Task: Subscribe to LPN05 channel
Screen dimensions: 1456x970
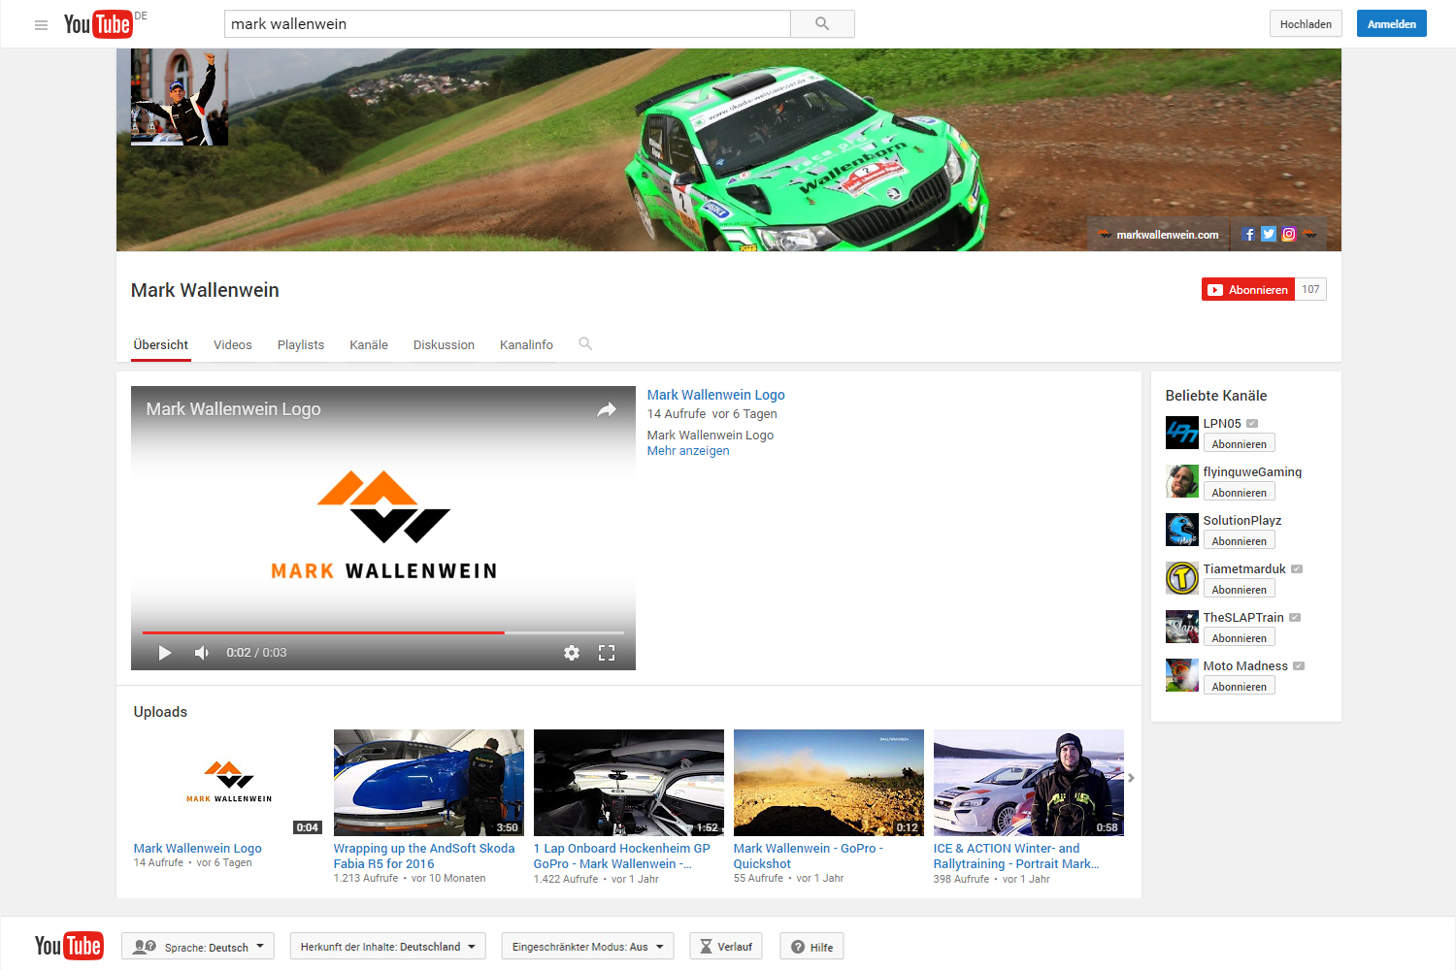Action: click(x=1240, y=443)
